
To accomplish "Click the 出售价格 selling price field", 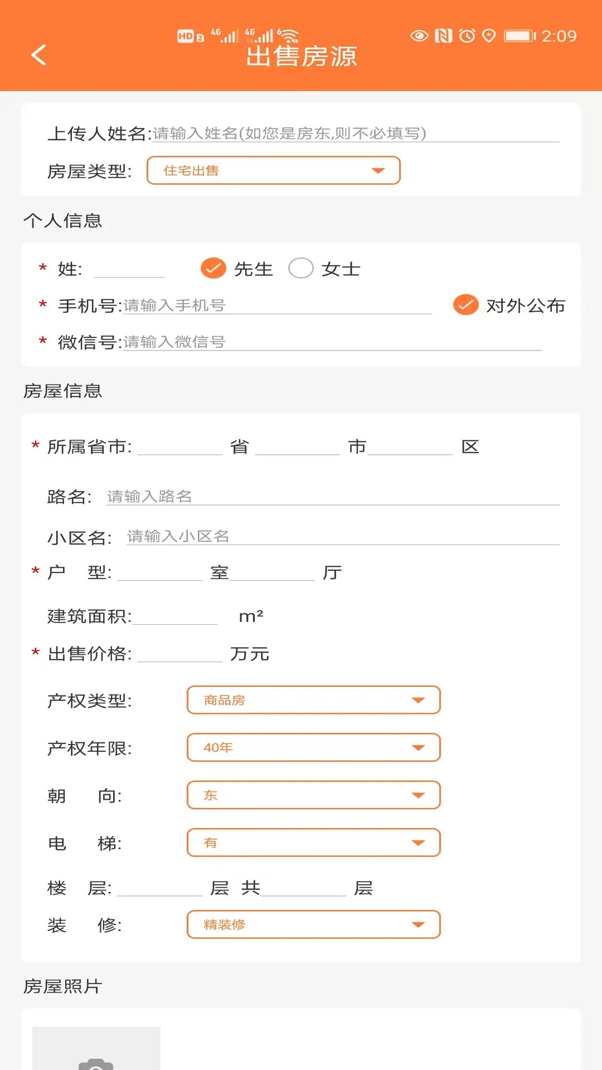I will pyautogui.click(x=178, y=654).
